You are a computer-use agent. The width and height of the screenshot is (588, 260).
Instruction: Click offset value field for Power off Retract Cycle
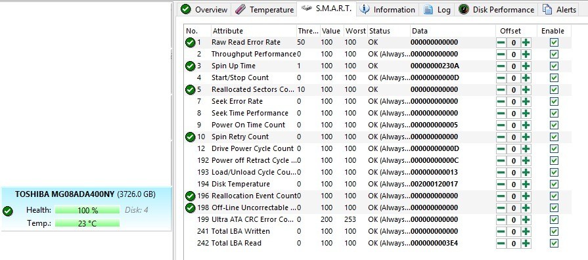tap(513, 160)
